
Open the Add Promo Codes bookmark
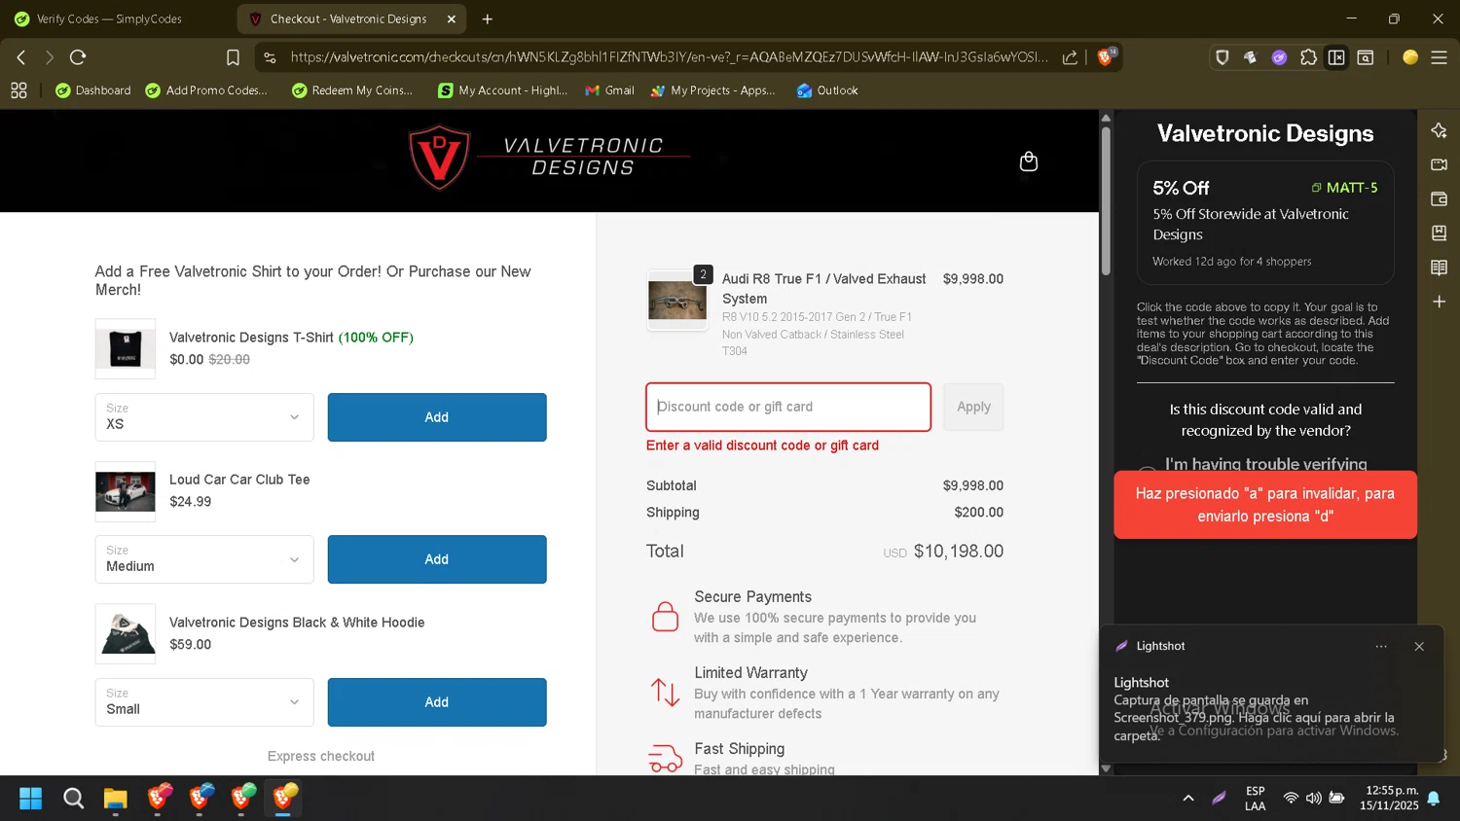tap(206, 90)
